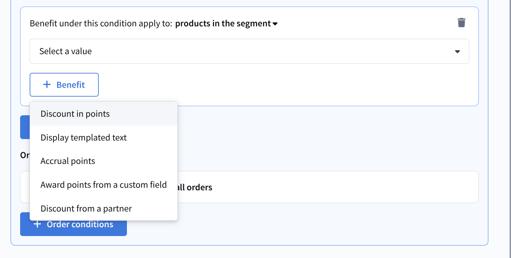
Task: Open the 'Select a value' dropdown arrow
Action: click(x=457, y=52)
